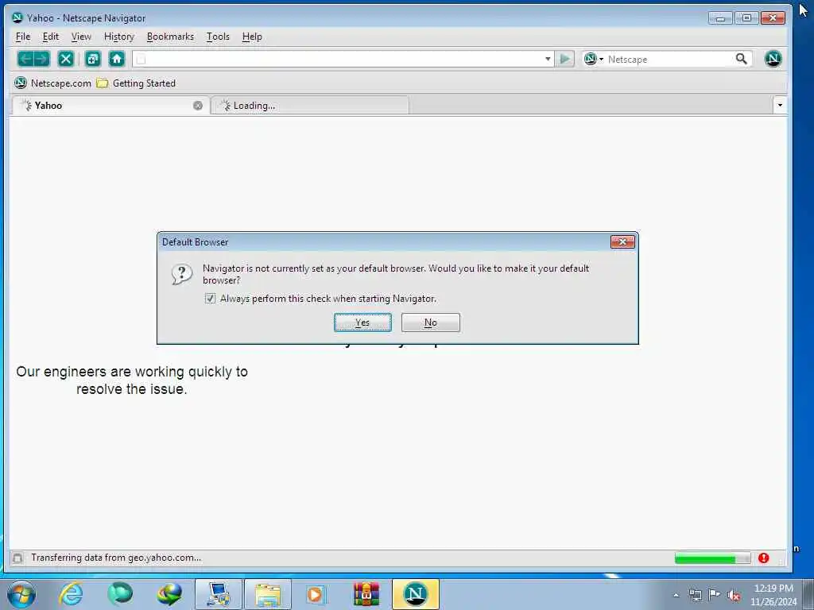Click the Action Center flag icon
This screenshot has height=610, width=814.
coord(715,595)
